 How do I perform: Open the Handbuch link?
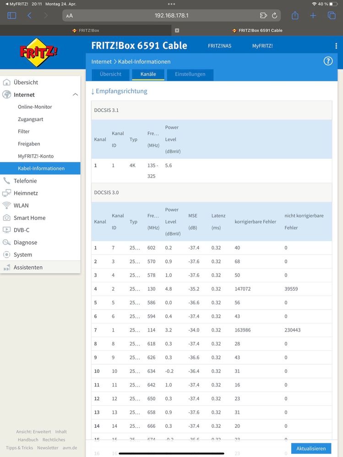pos(28,440)
